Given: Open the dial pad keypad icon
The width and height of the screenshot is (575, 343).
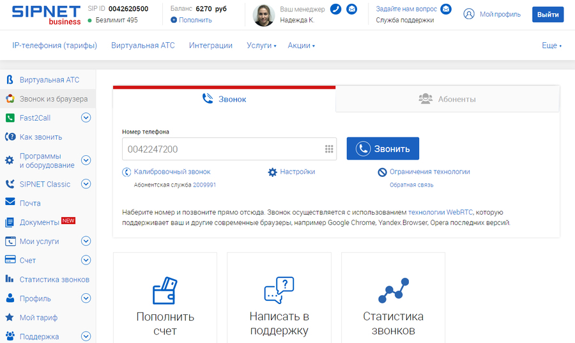Looking at the screenshot, I should click(x=329, y=149).
